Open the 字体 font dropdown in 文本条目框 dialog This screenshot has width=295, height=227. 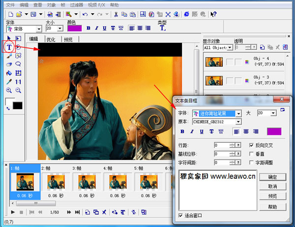point(238,114)
